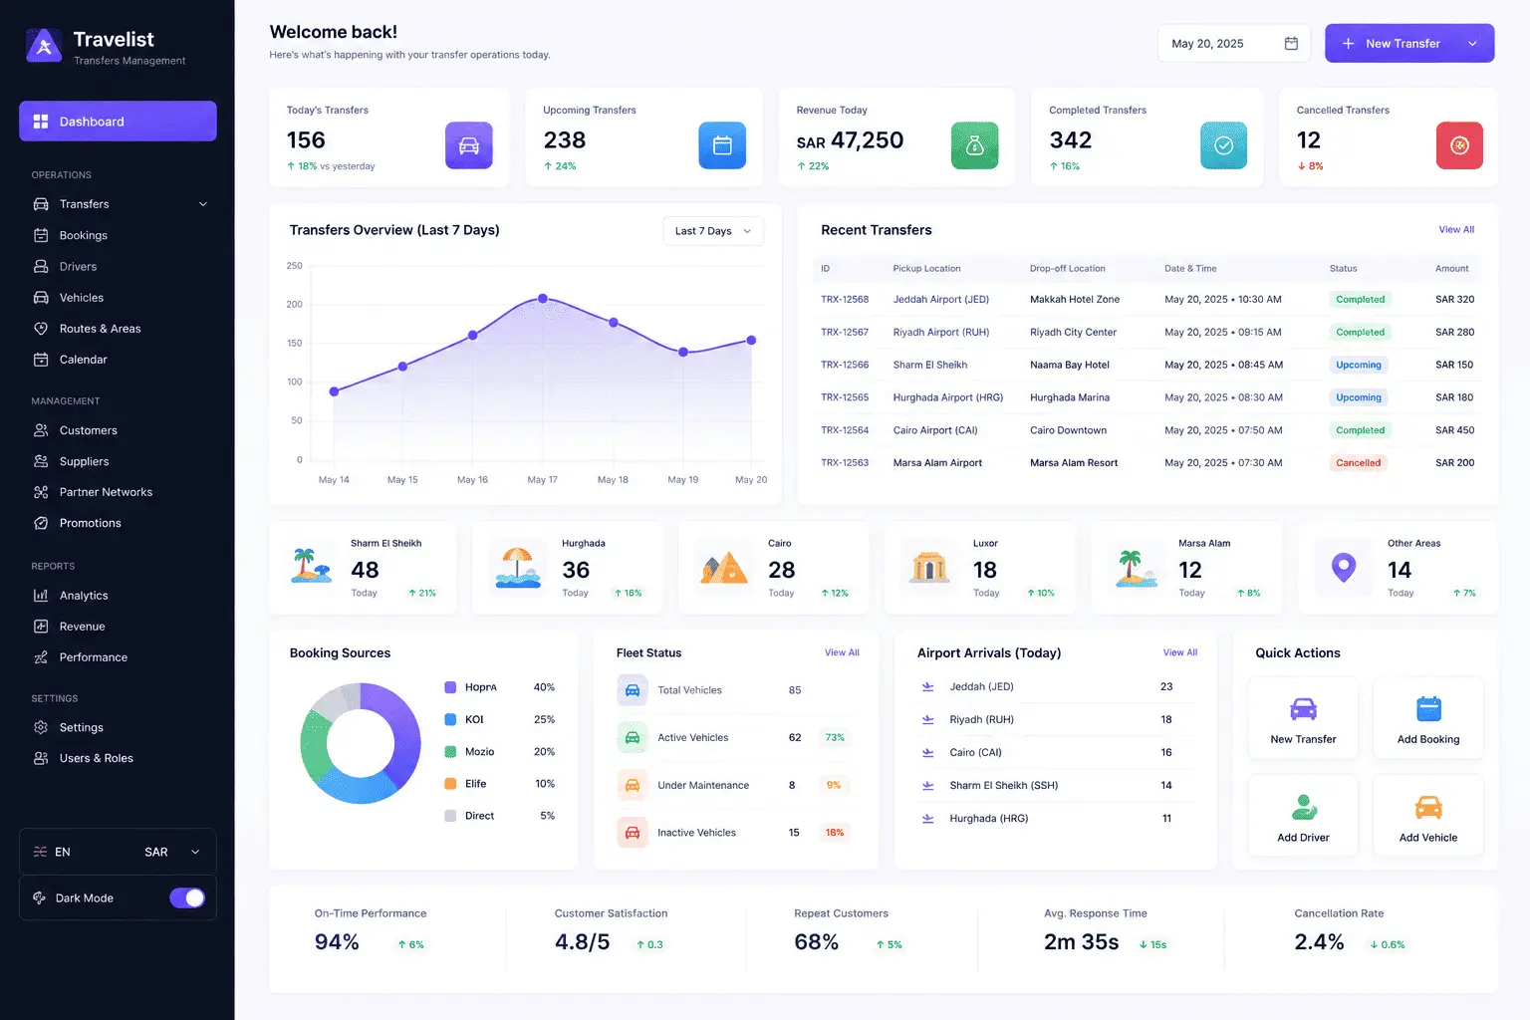Screen dimensions: 1530x1020
Task: Open Partner Networks in the sidebar
Action: click(x=118, y=492)
